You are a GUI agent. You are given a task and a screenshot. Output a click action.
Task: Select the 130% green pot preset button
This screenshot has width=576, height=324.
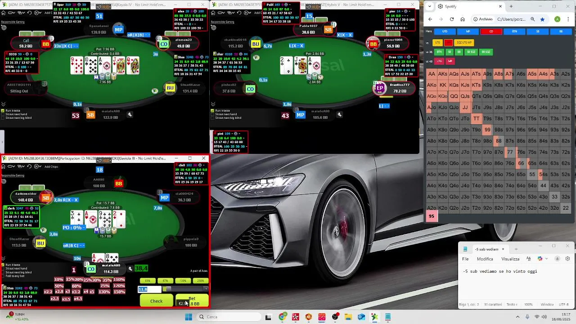coord(183,281)
